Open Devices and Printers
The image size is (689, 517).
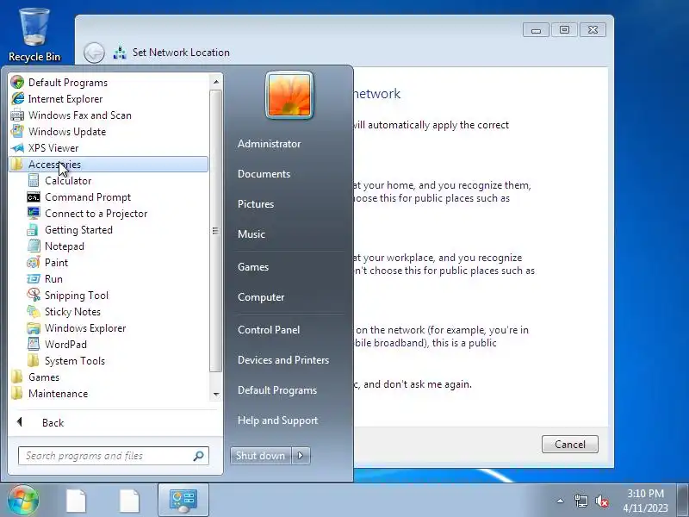pyautogui.click(x=283, y=360)
